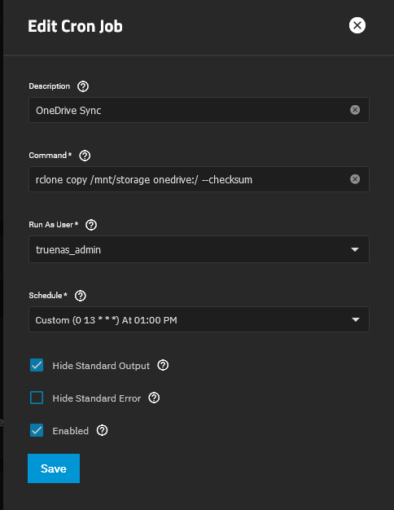Open the Schedule dropdown

click(x=199, y=319)
